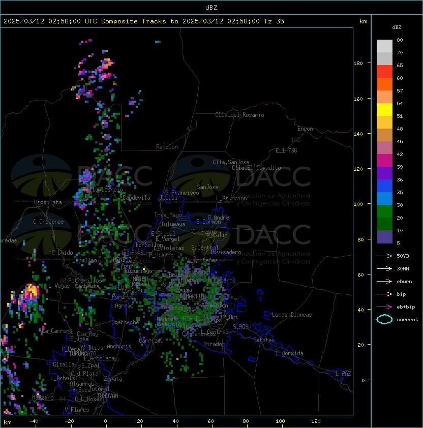423x428 pixels.
Task: Click the 'Clla.SanJose' map label
Action: click(231, 162)
